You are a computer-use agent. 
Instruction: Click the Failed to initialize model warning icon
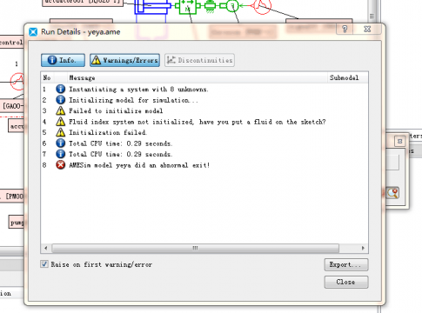[60, 110]
